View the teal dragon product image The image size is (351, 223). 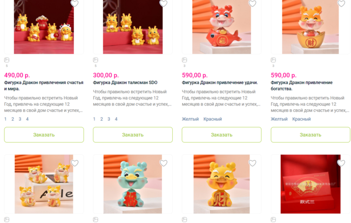(133, 184)
